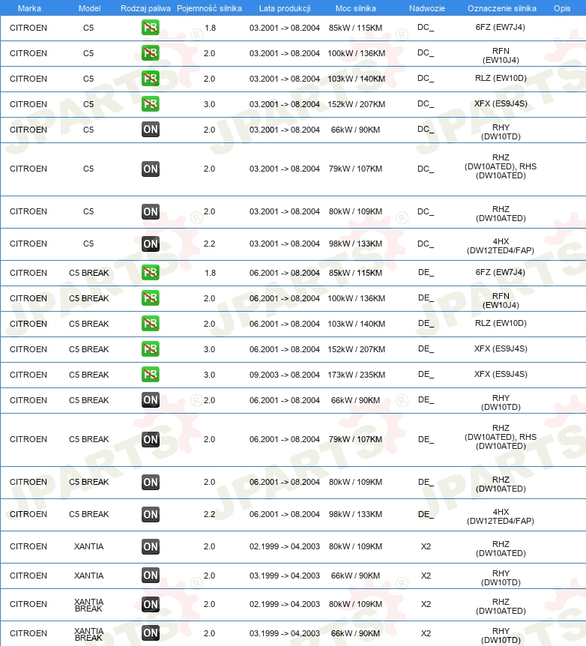Click petrol icon in C5 BREAK 1.8 85kW row

151,273
